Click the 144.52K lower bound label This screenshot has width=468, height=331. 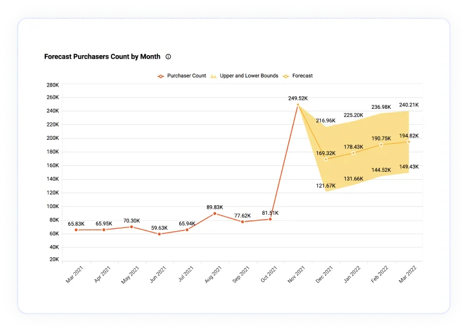pos(381,170)
